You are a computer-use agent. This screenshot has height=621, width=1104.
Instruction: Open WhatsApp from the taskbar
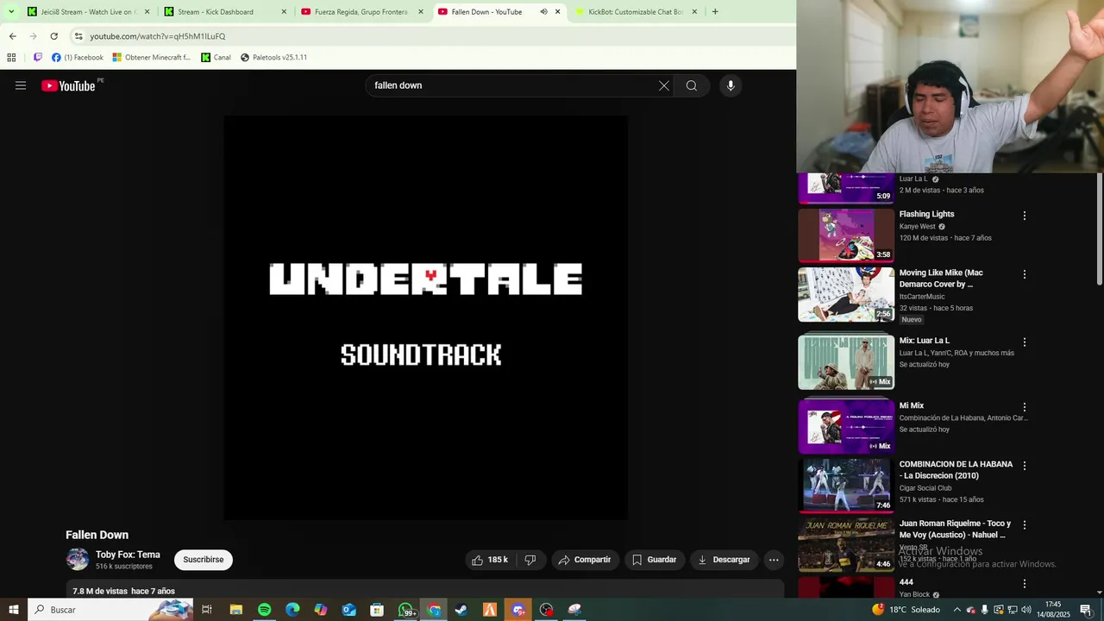tap(405, 610)
